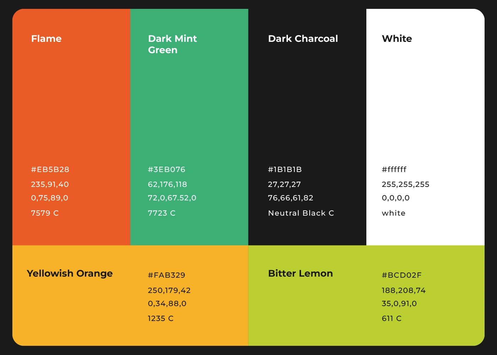
Task: Click the Flame title text
Action: coord(47,39)
